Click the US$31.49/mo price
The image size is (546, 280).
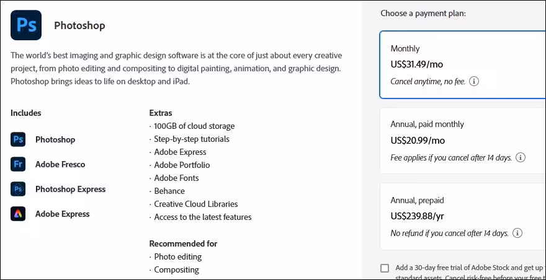[x=417, y=64]
